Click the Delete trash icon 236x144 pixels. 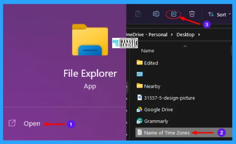192,14
